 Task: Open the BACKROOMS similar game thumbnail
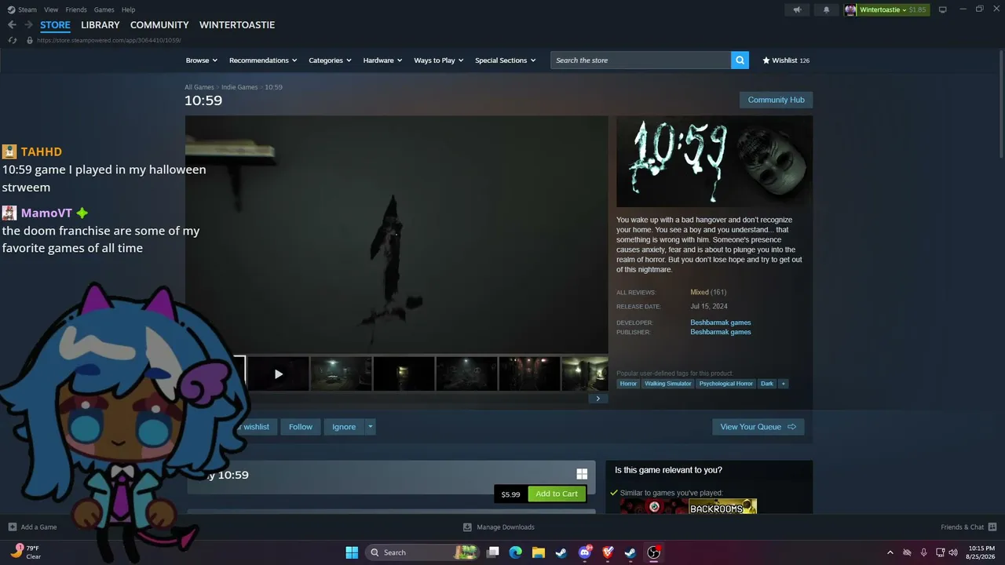point(722,506)
